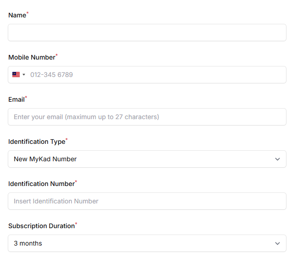297x257 pixels.
Task: Expand the Subscription Duration dropdown
Action: (147, 243)
